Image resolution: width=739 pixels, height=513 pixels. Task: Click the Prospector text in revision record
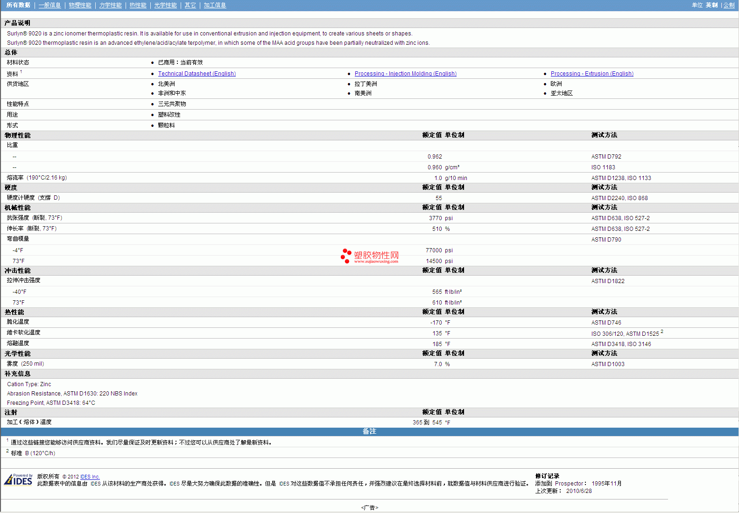coord(569,484)
